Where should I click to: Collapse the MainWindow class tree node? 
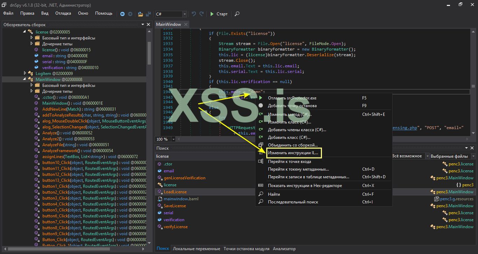pyautogui.click(x=25, y=80)
